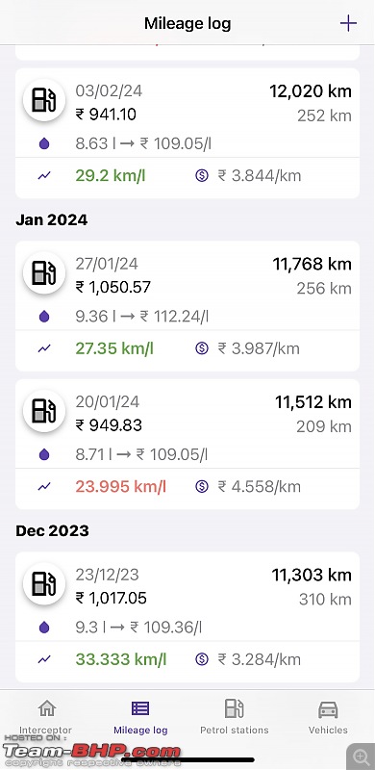Tap the plus icon to add entry
The image size is (375, 770).
click(x=348, y=23)
